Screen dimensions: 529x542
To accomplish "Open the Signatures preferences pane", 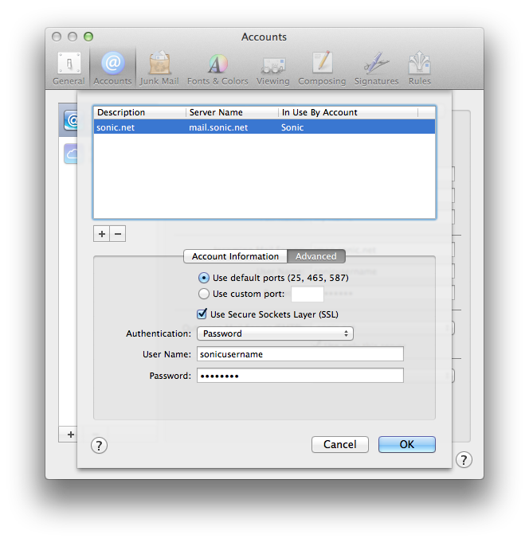I will click(x=376, y=68).
